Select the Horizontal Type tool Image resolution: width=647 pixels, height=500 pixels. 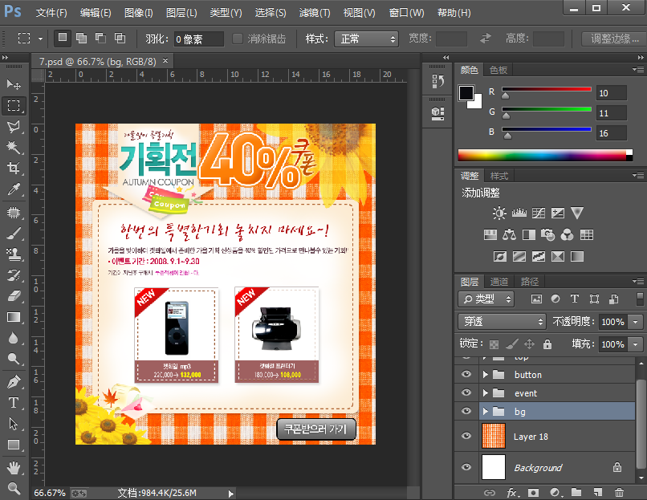[14, 402]
